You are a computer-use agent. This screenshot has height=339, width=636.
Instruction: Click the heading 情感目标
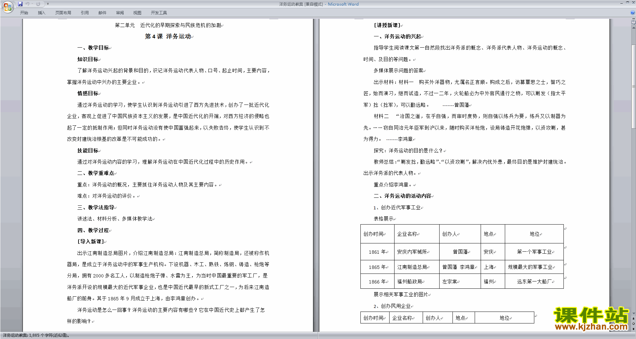point(88,93)
